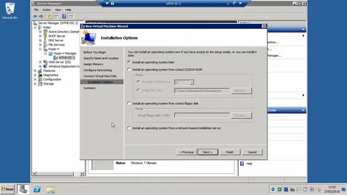Click the Start button
347x195 pixels.
tap(8, 189)
